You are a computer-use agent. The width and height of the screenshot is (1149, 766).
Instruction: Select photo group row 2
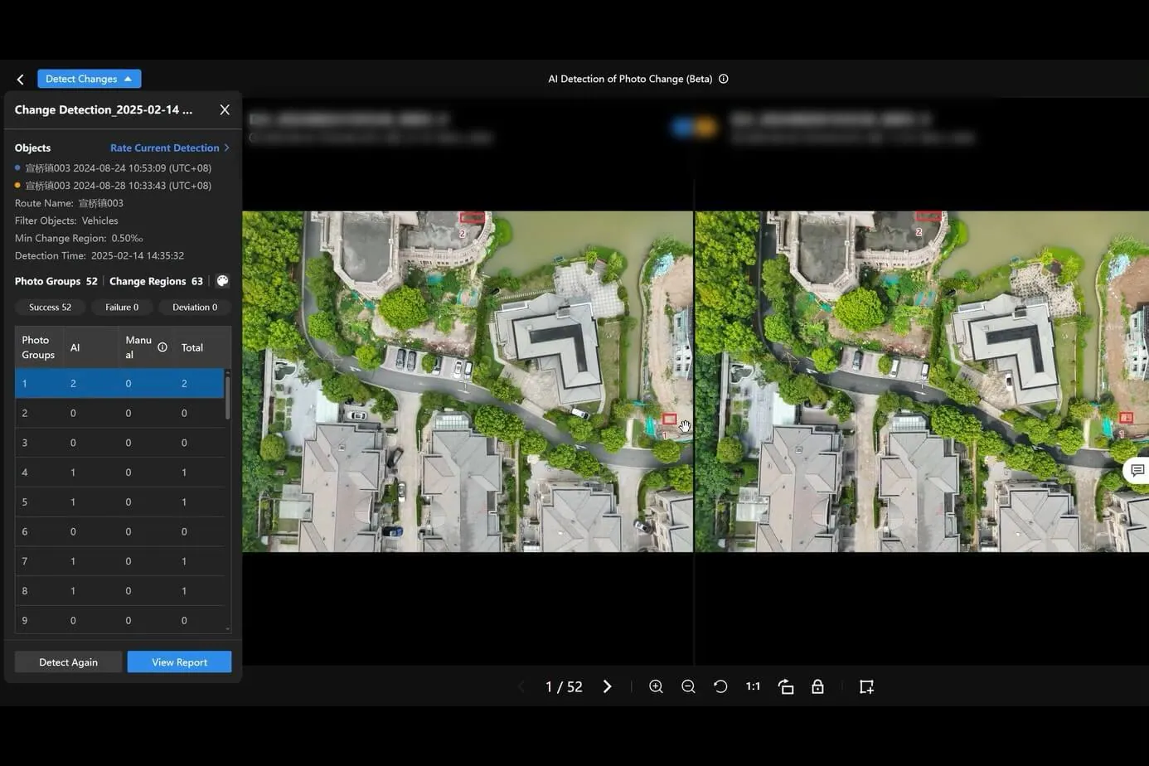(x=119, y=413)
